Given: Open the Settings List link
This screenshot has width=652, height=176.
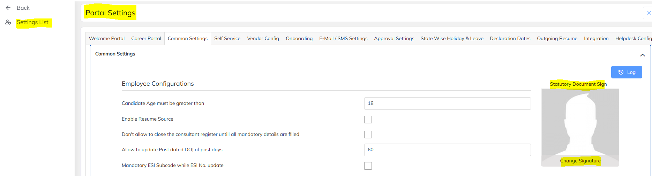Looking at the screenshot, I should point(32,22).
